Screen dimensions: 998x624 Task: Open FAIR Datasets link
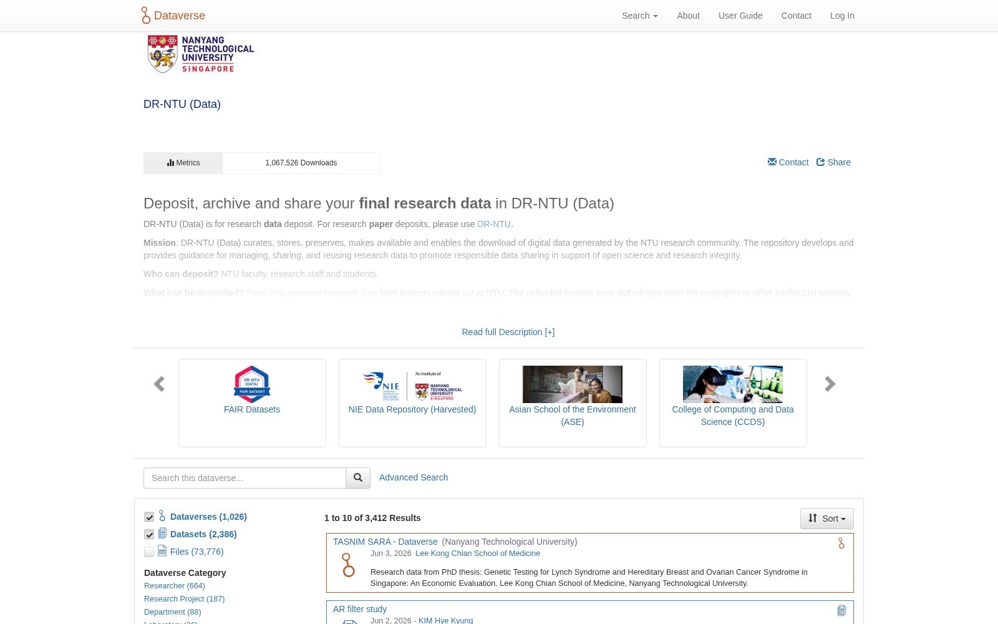click(252, 409)
